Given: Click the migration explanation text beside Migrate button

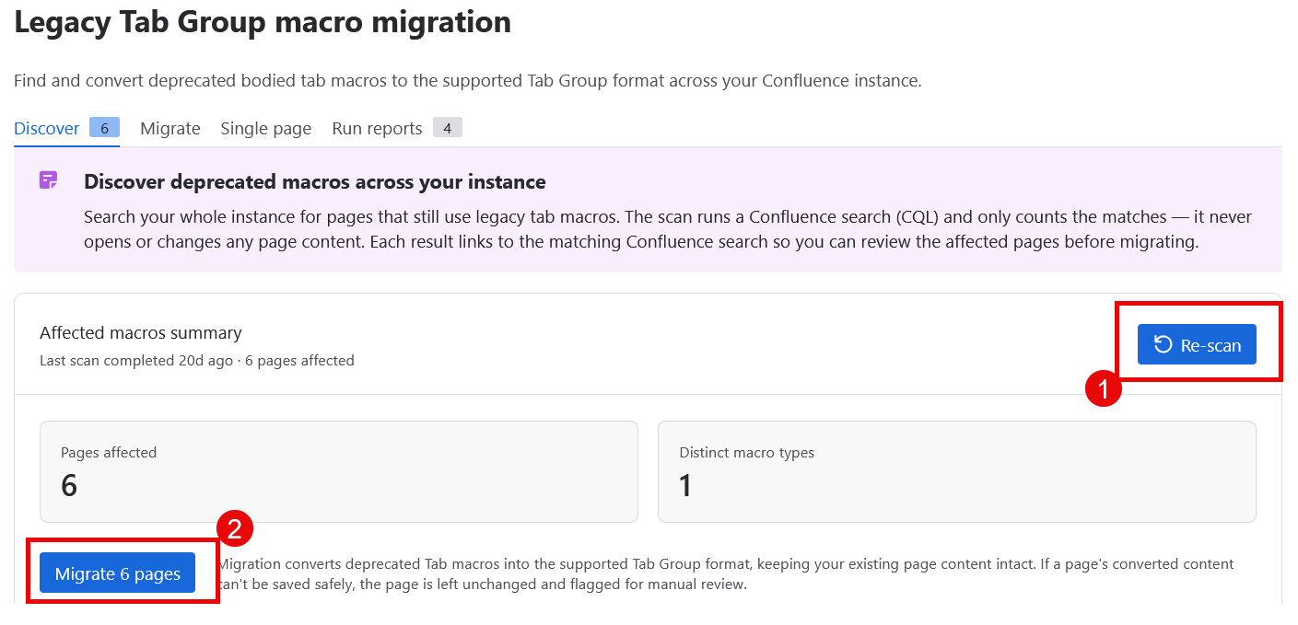Looking at the screenshot, I should click(x=726, y=574).
